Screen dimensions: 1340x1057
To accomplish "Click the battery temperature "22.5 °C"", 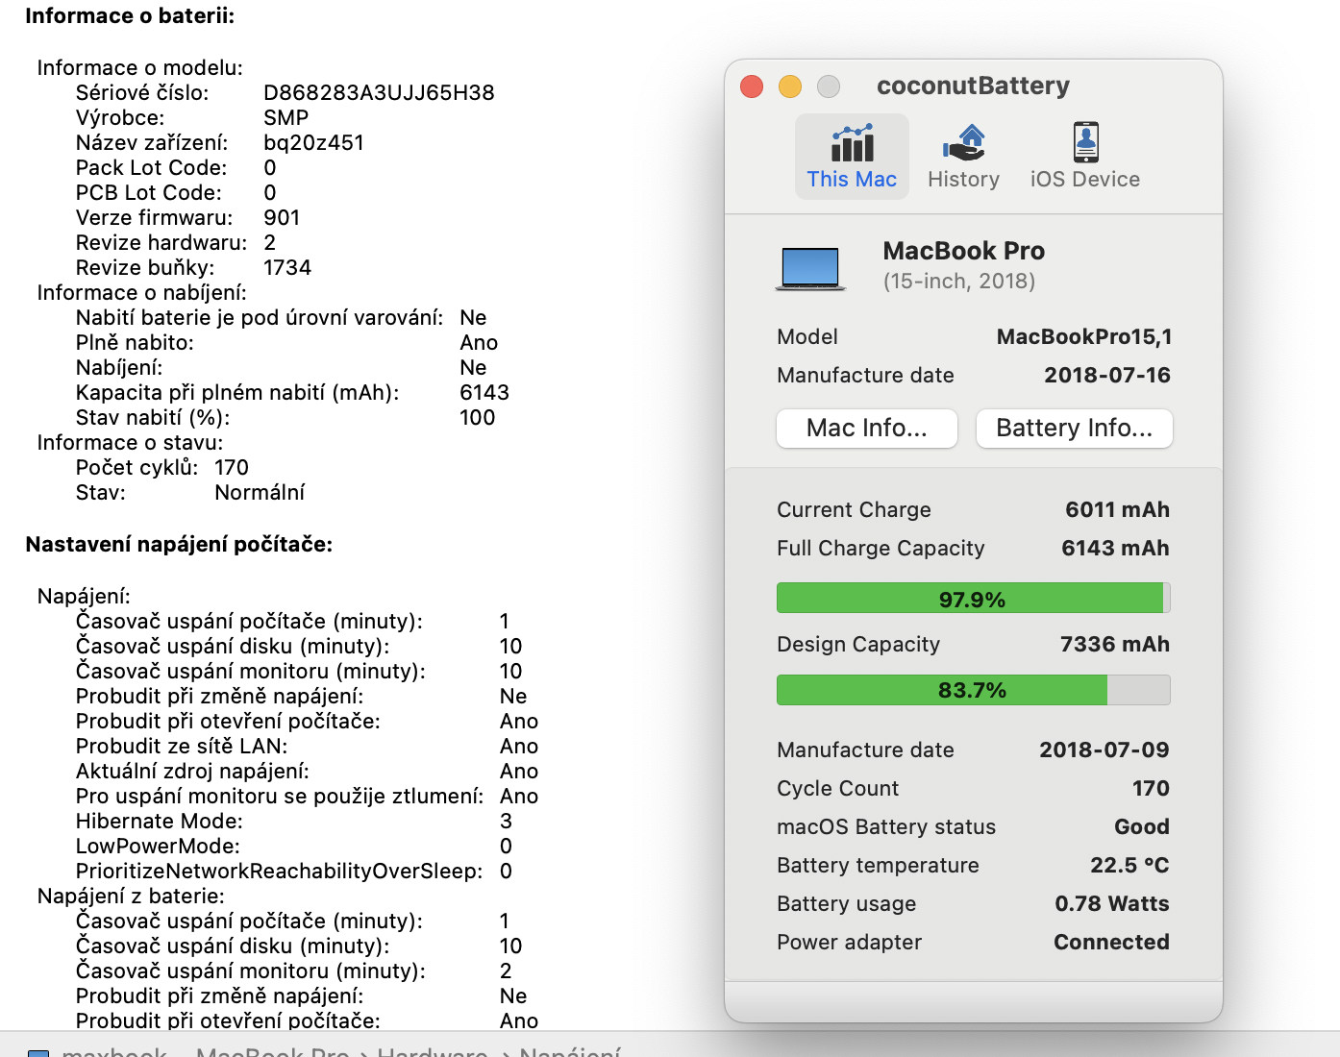I will click(1129, 865).
